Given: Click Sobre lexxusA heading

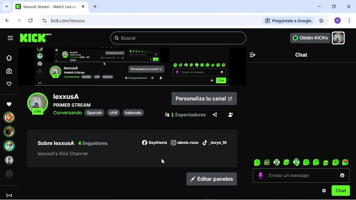Looking at the screenshot, I should (x=56, y=143).
